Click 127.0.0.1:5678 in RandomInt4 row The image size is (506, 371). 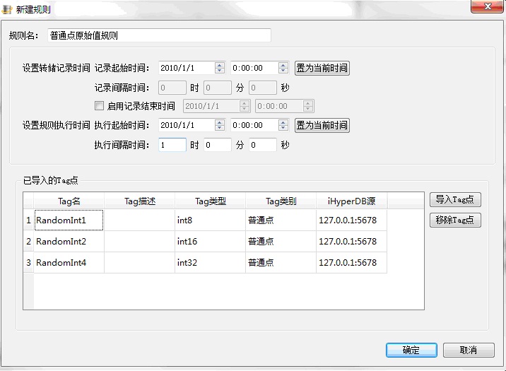click(351, 263)
